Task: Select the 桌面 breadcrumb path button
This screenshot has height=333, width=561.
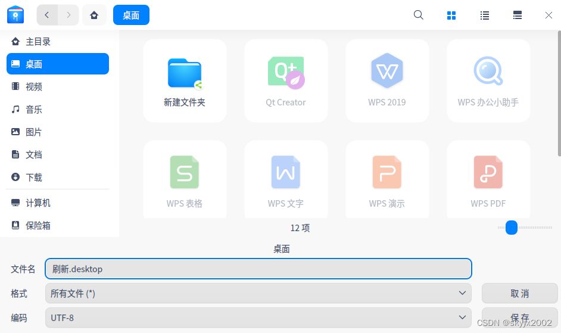Action: click(x=131, y=15)
